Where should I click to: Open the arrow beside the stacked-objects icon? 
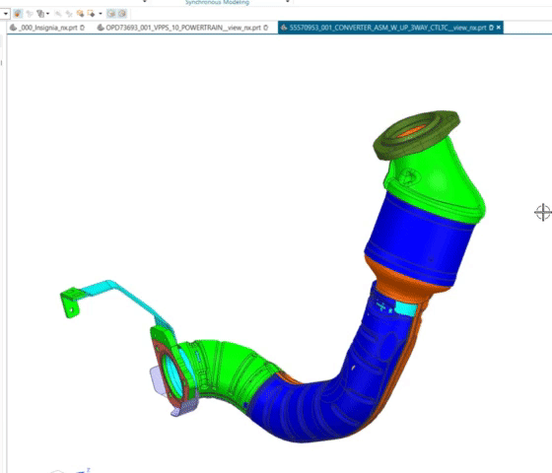pos(47,14)
